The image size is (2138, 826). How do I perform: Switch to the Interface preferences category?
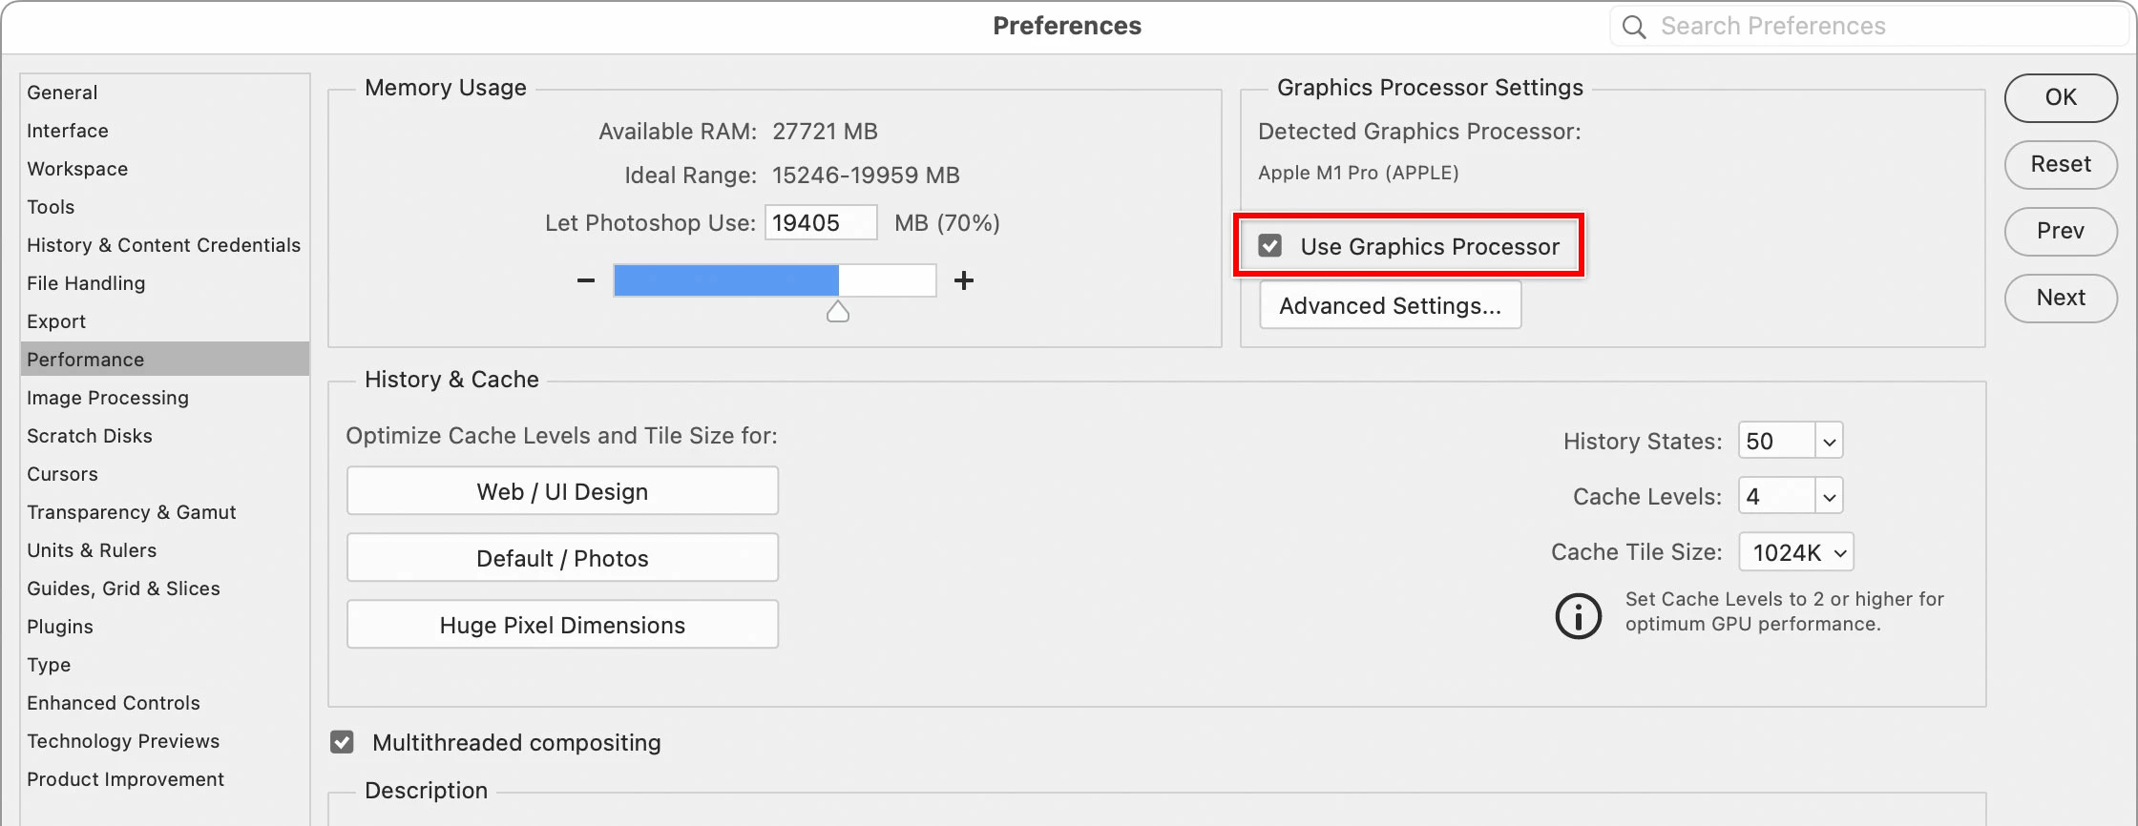click(x=68, y=131)
